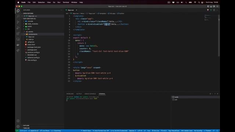235x132 pixels.
Task: Open the Go menu
Action: (54, 3)
